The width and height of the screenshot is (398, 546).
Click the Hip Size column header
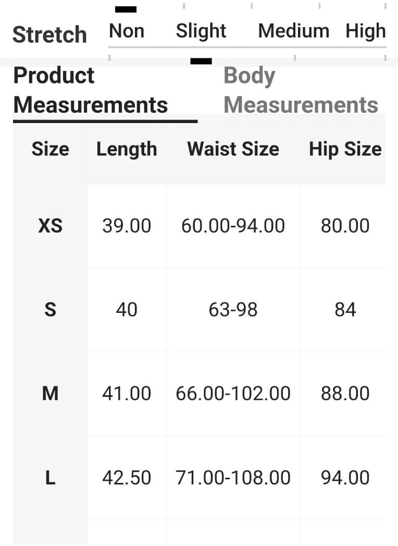pyautogui.click(x=345, y=150)
